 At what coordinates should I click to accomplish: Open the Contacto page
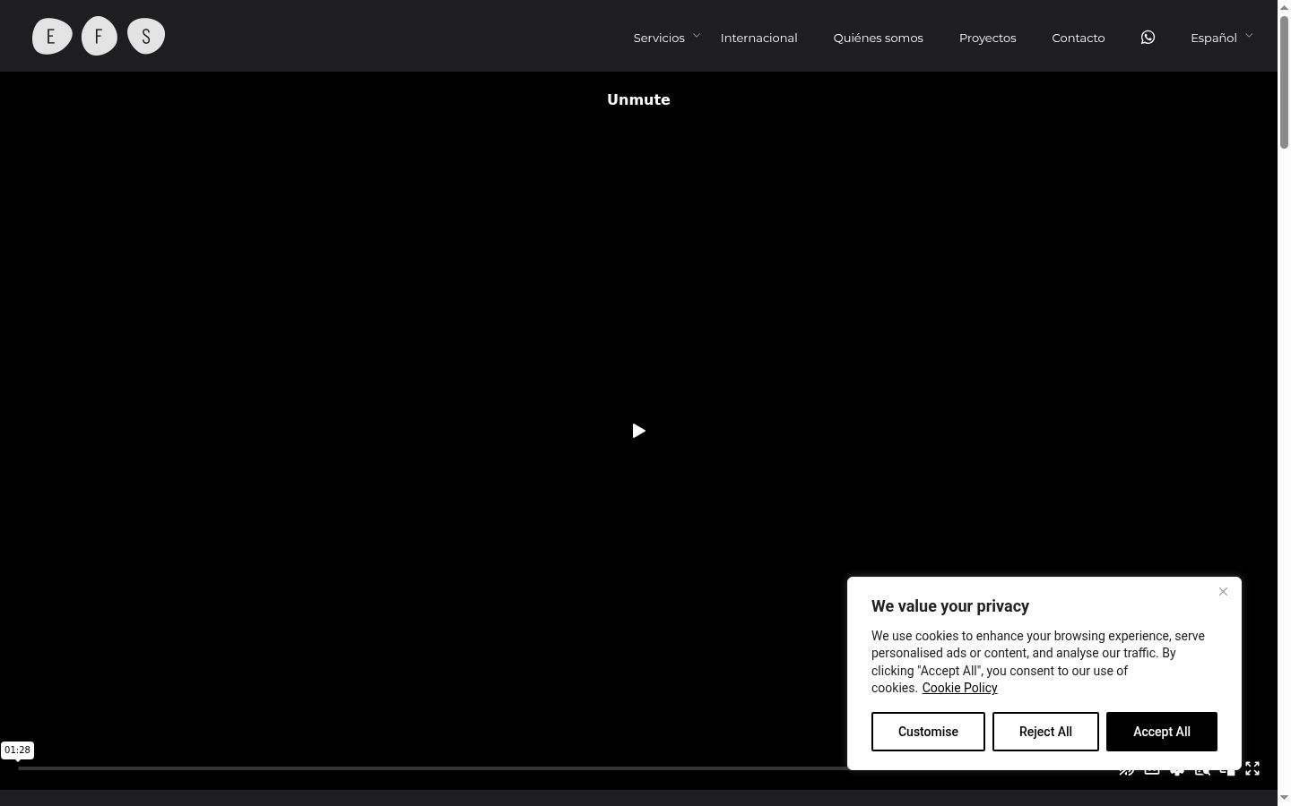pos(1078,38)
